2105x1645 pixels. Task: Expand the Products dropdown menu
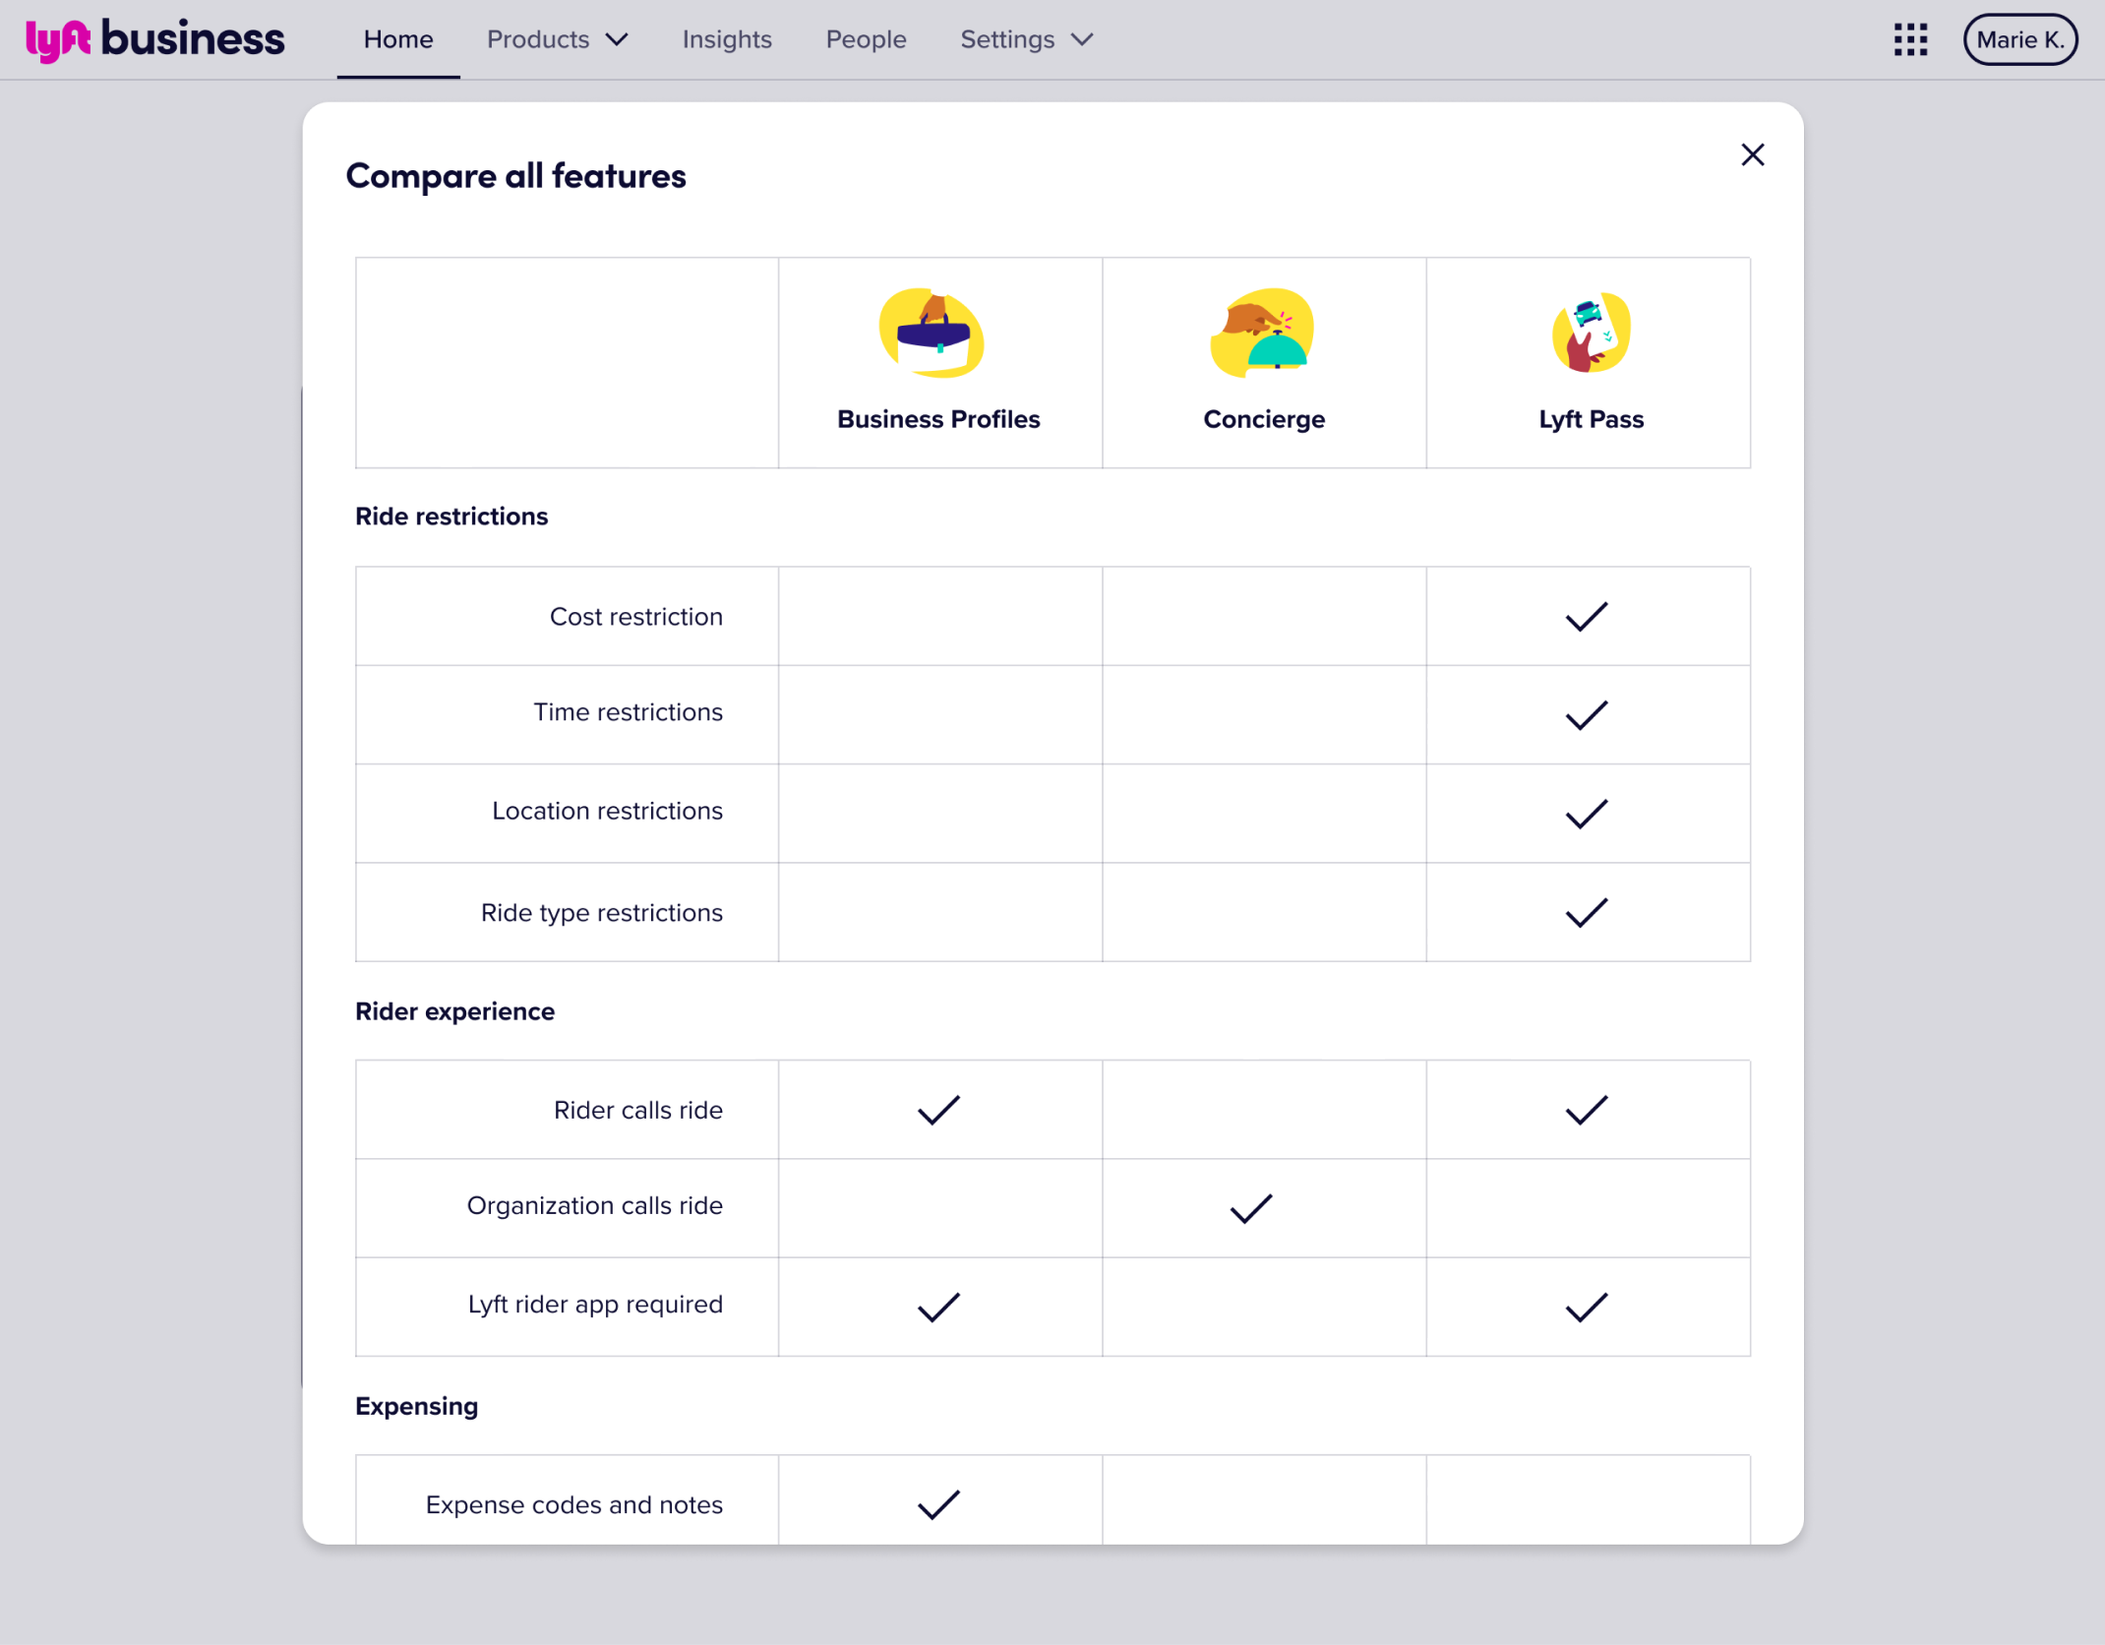tap(557, 40)
